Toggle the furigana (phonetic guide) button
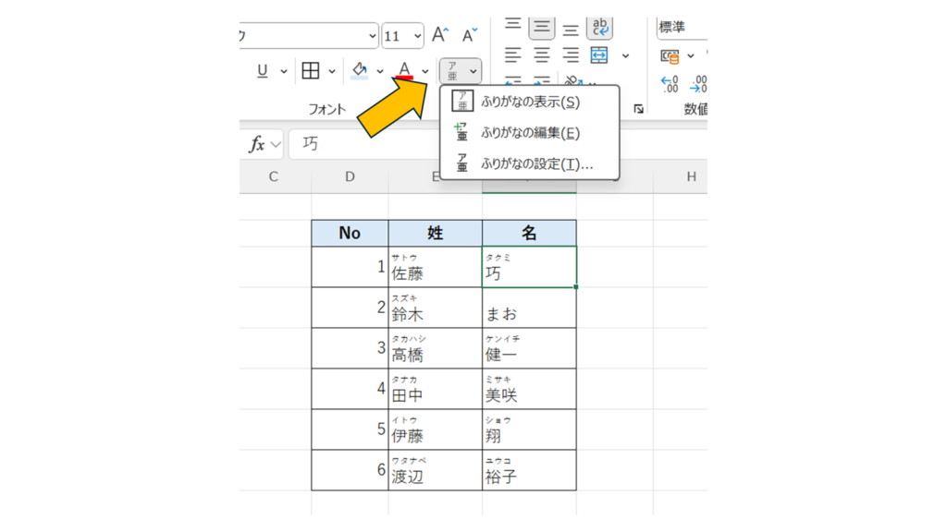Image resolution: width=947 pixels, height=532 pixels. [452, 71]
